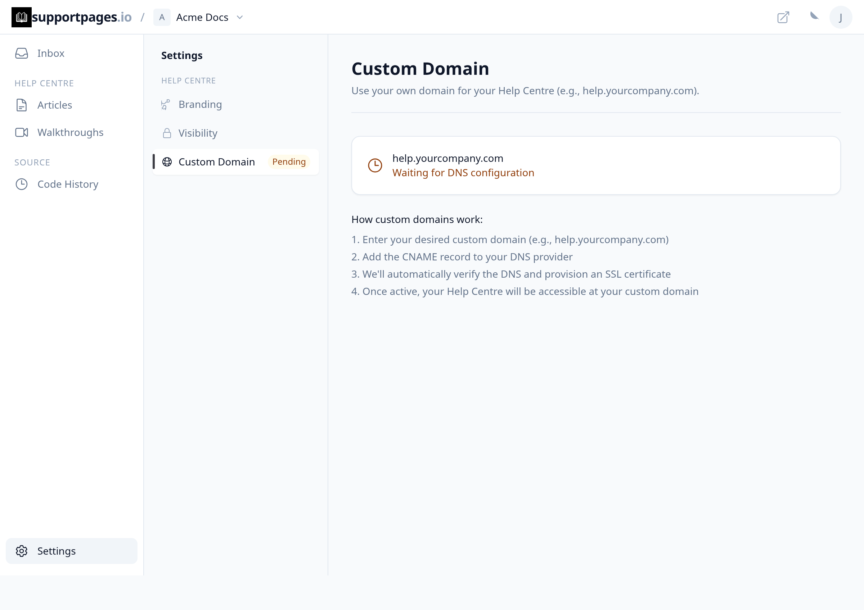Open Help Centre in new window icon

pos(783,17)
